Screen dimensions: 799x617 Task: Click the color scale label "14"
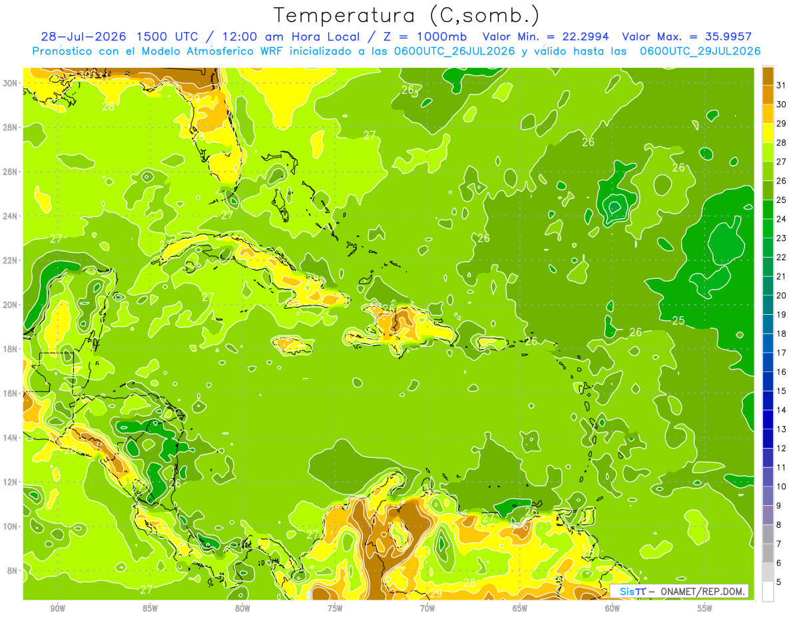point(782,410)
